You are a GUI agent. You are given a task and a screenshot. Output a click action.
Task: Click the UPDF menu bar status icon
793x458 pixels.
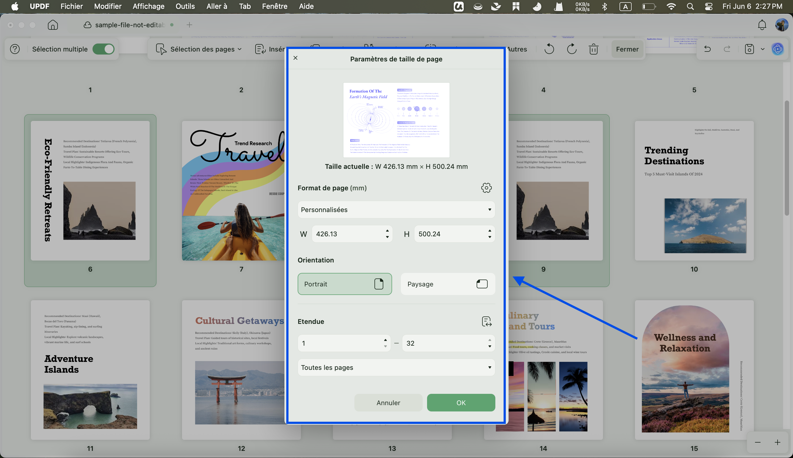458,6
